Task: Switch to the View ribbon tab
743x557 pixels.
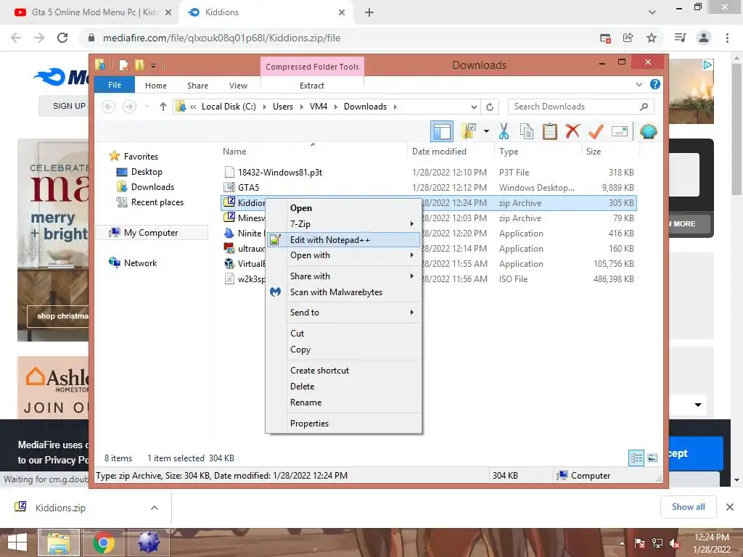Action: [x=238, y=86]
